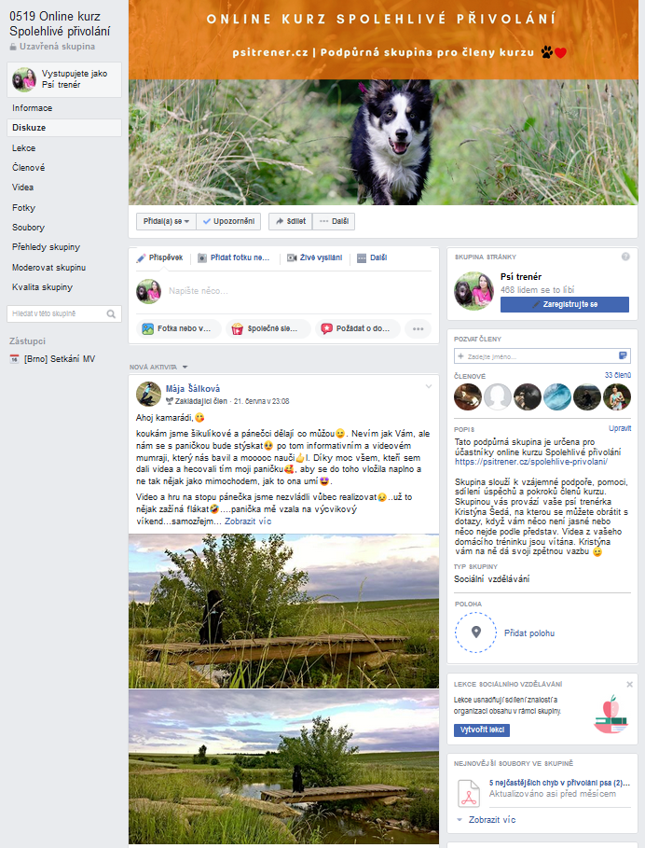Image resolution: width=645 pixels, height=848 pixels.
Task: Click the Zaregistrujte se button
Action: click(x=565, y=304)
